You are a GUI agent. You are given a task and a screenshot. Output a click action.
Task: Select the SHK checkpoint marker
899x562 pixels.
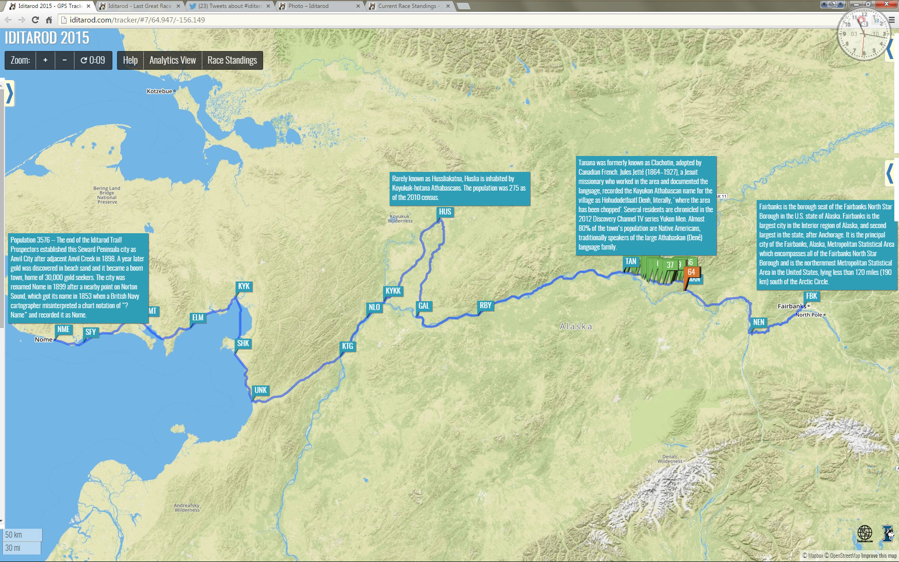click(243, 343)
